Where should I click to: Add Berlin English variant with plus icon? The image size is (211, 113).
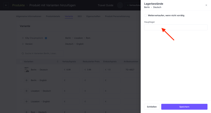(26, 80)
